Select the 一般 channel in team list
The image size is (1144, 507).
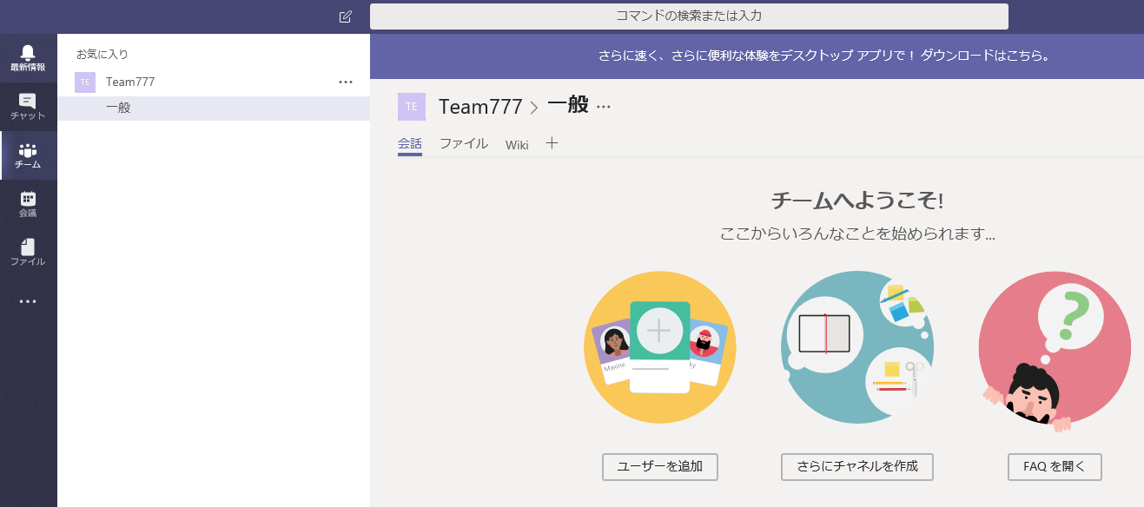(119, 108)
